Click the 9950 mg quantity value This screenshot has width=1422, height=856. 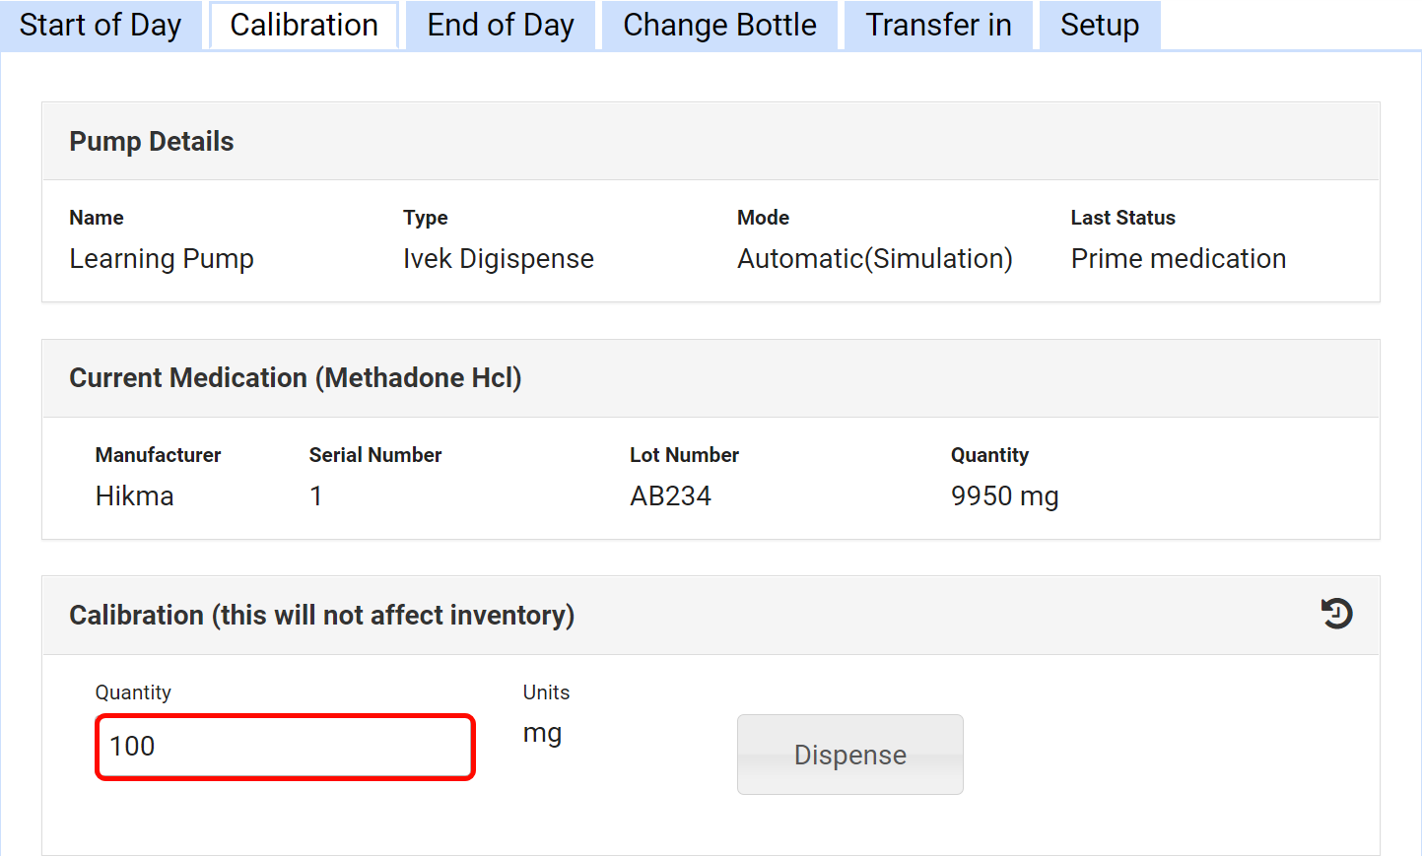coord(1004,496)
